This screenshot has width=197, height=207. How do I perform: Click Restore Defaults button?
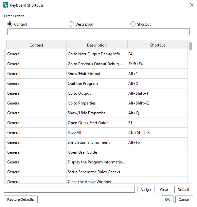pyautogui.click(x=21, y=199)
